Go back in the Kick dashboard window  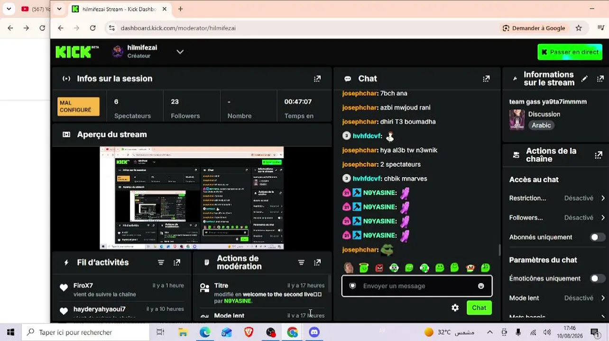[x=61, y=28]
